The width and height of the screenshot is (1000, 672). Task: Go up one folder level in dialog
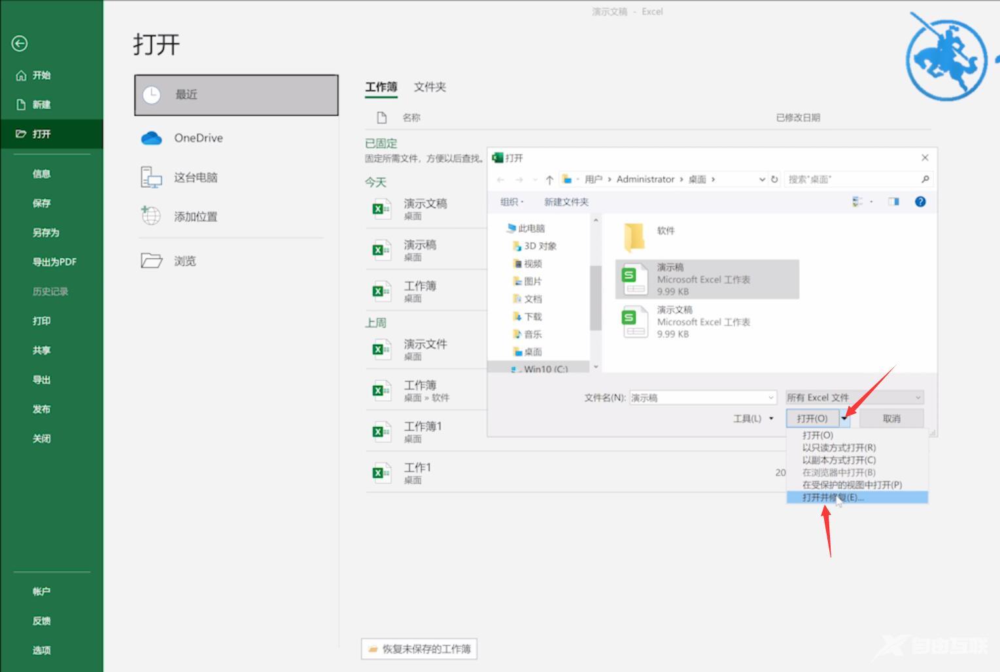click(x=549, y=179)
